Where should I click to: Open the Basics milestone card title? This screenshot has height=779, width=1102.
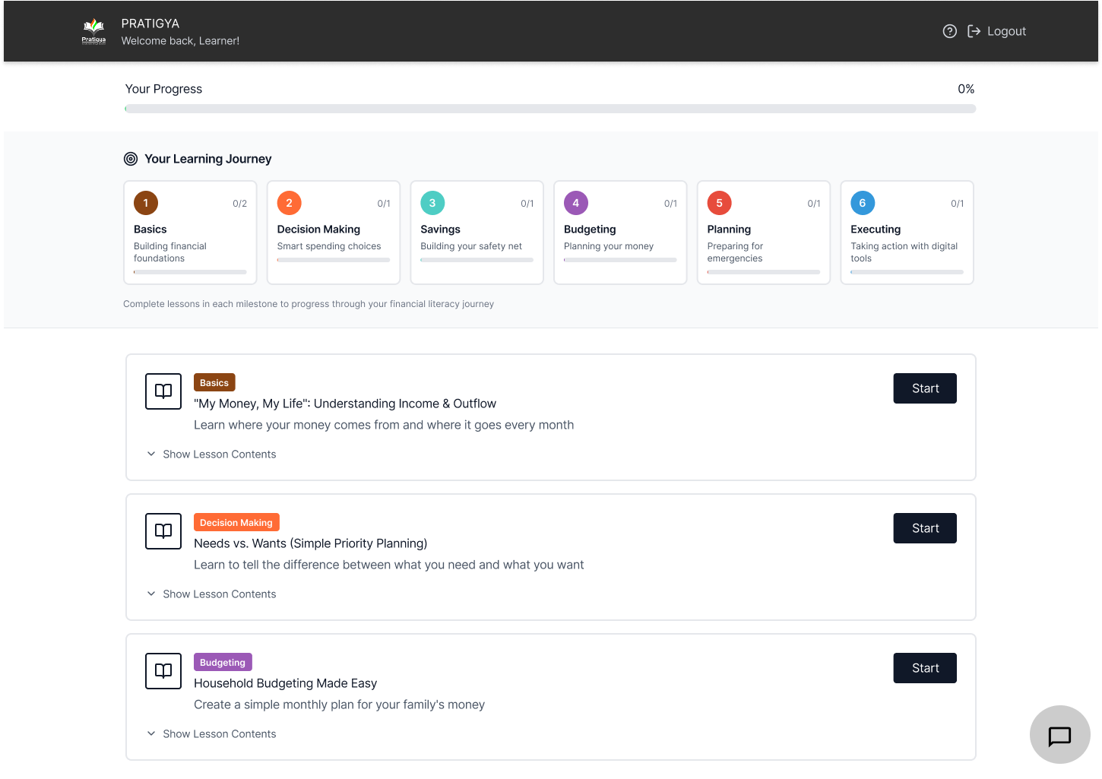[x=150, y=230]
